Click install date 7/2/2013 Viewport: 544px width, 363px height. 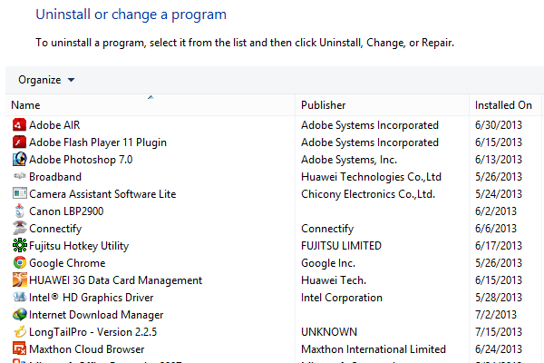pyautogui.click(x=496, y=315)
